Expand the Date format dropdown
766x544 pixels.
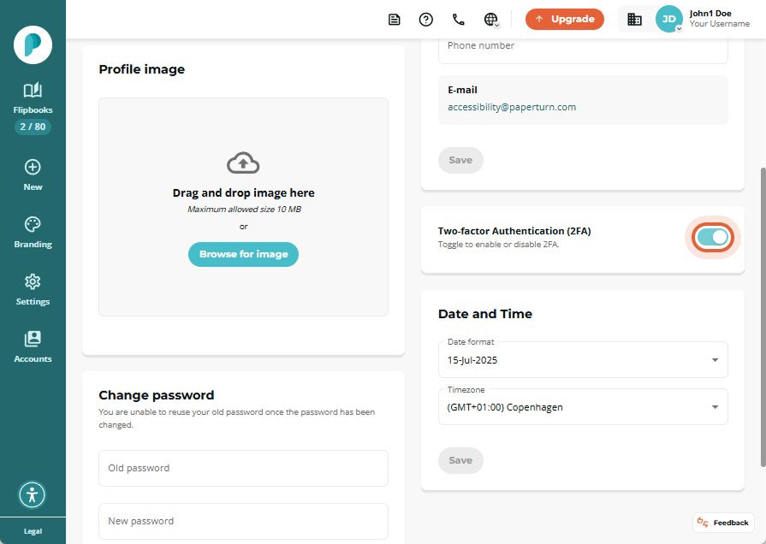[583, 360]
